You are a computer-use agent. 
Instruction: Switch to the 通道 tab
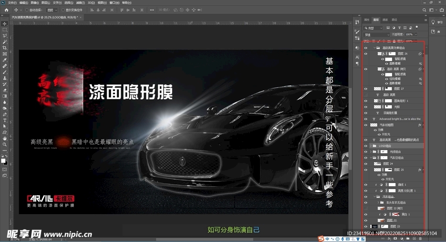385,20
